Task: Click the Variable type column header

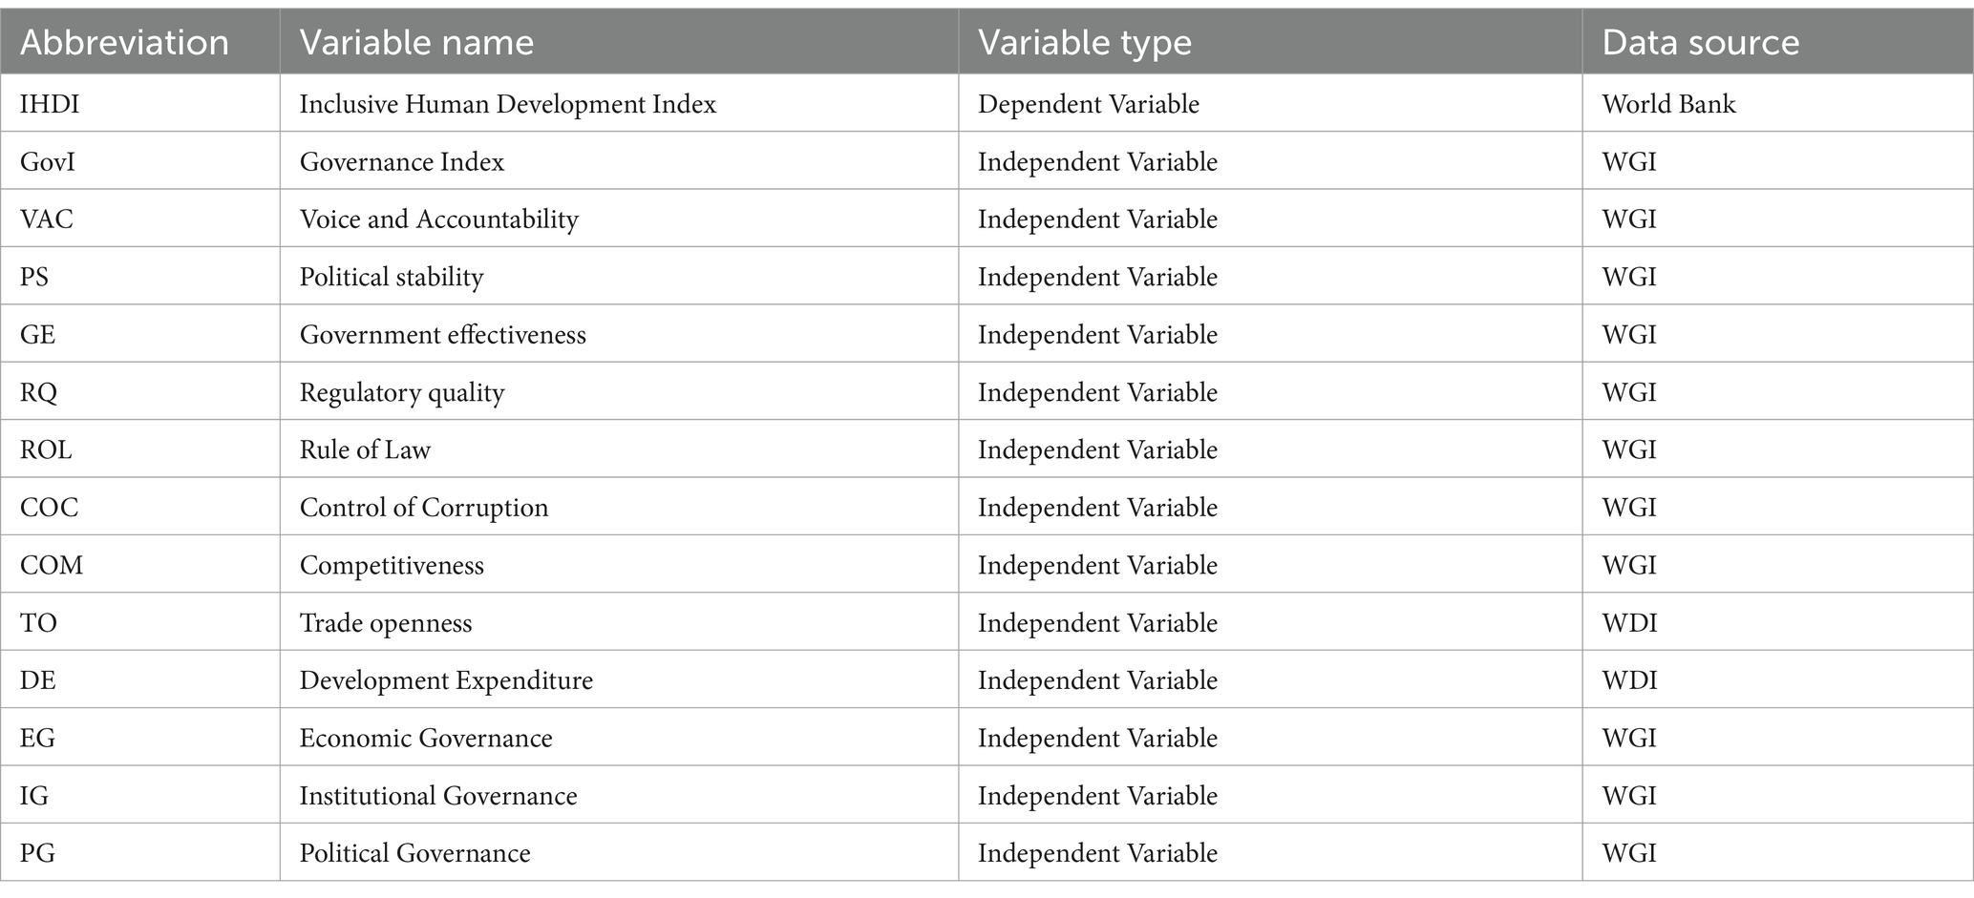Action: pyautogui.click(x=1270, y=42)
